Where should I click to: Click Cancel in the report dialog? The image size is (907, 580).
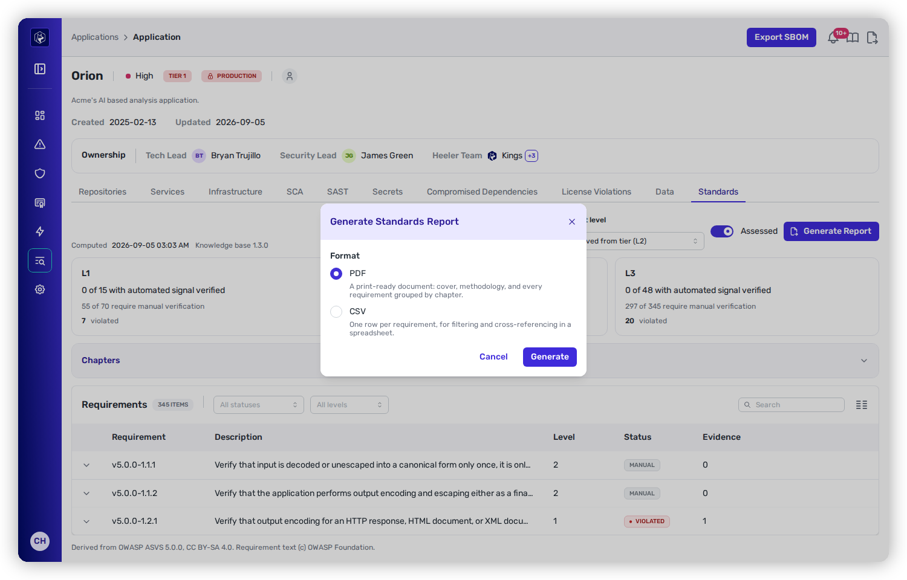click(x=493, y=357)
